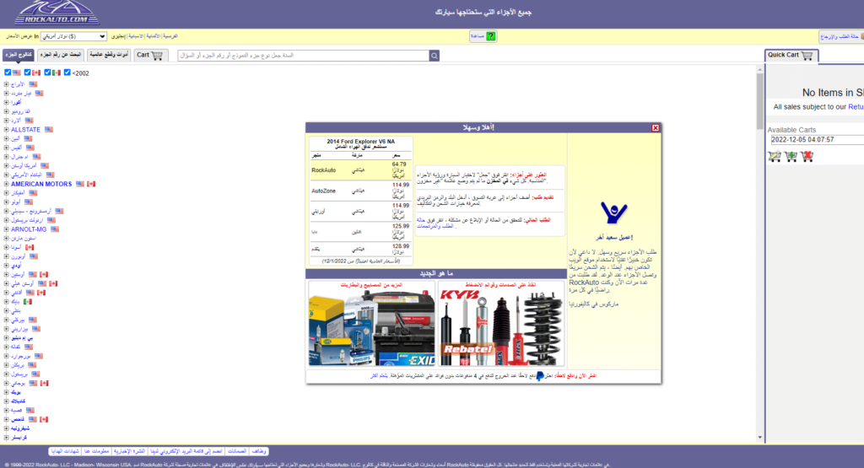The width and height of the screenshot is (864, 468).
Task: Click the magnifier search button
Action: tap(435, 56)
